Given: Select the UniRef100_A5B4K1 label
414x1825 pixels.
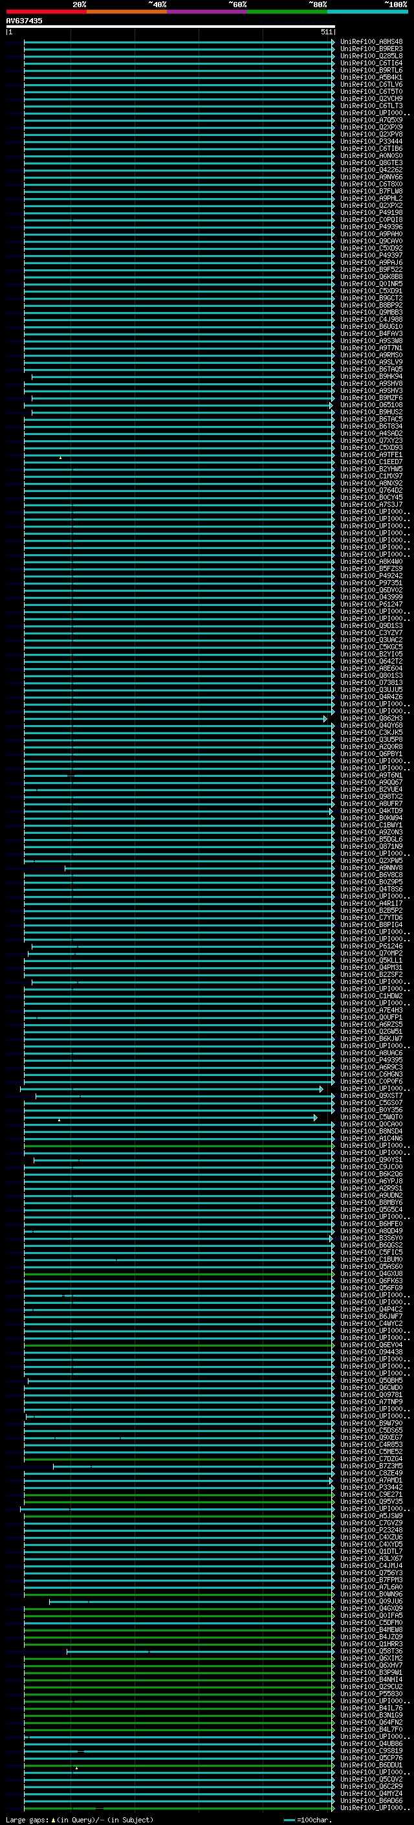Looking at the screenshot, I should pos(371,77).
